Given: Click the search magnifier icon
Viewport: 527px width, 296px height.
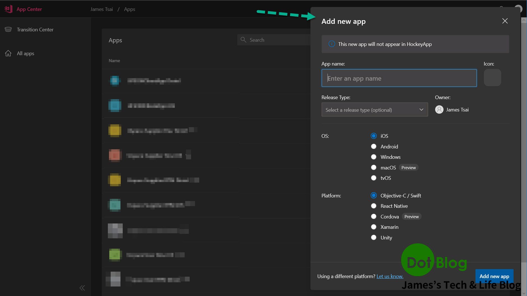Looking at the screenshot, I should 243,40.
